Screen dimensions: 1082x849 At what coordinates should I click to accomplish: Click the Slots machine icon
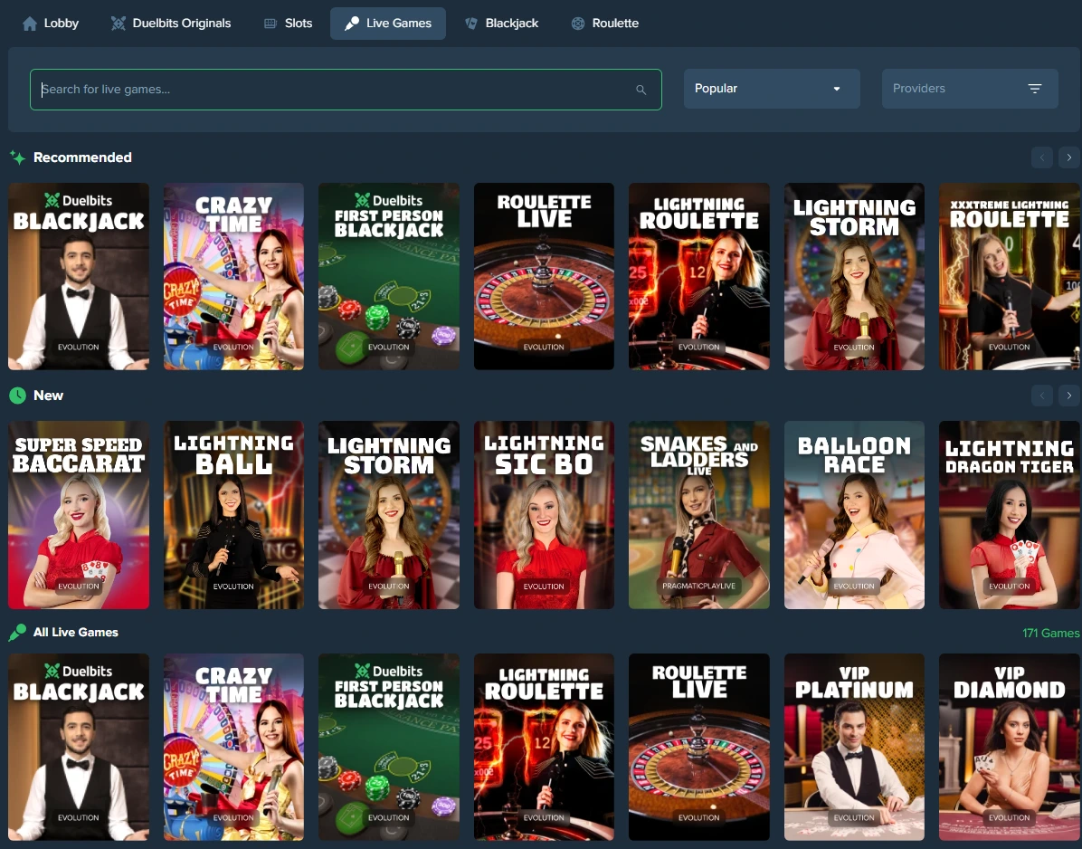point(270,24)
